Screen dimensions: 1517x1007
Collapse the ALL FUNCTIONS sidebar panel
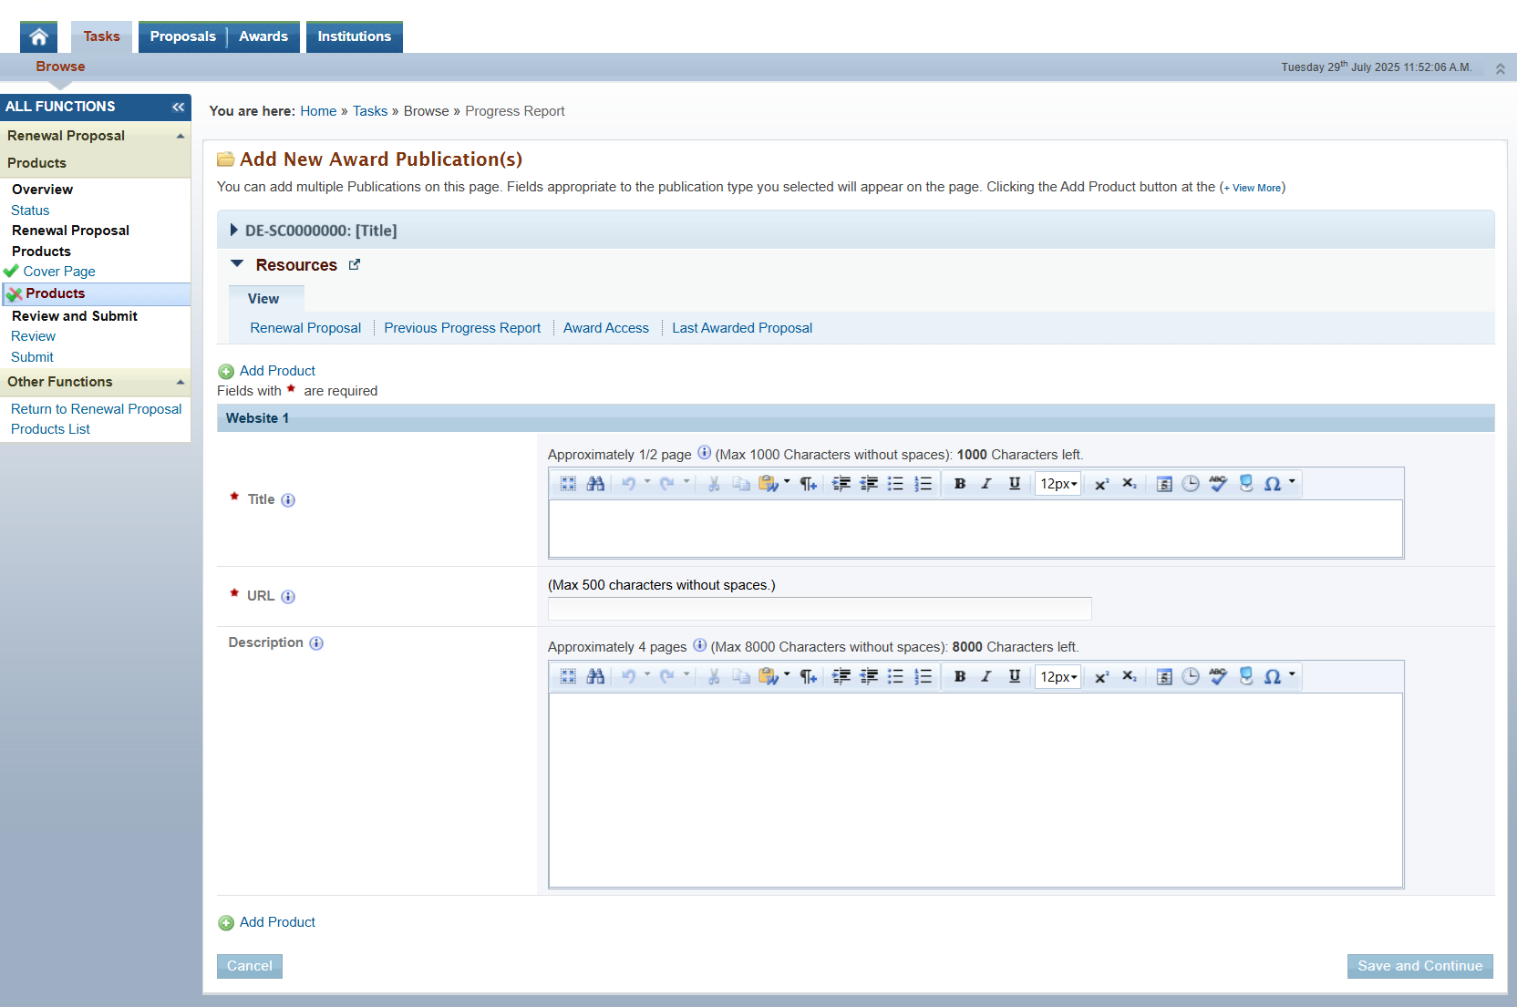coord(178,107)
